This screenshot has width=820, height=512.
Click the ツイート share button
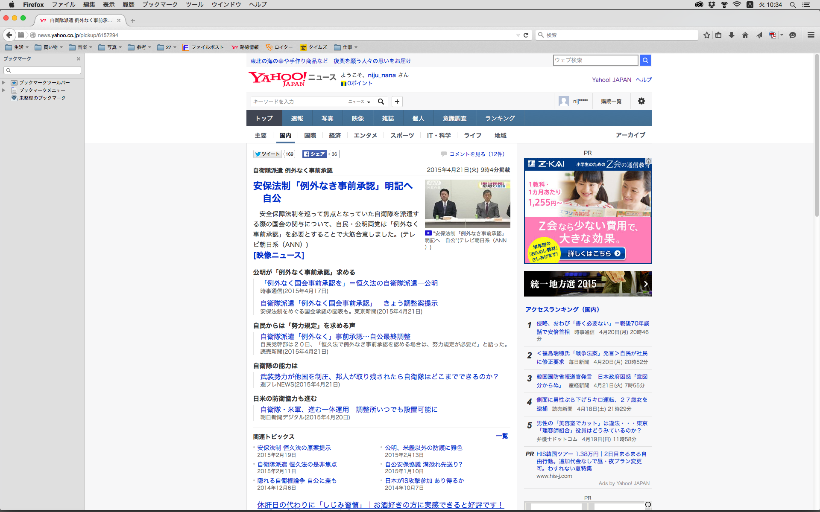[x=267, y=154]
